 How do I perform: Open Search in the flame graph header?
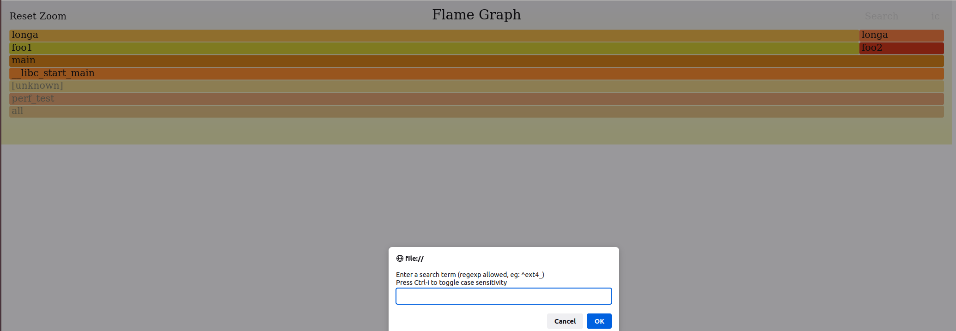pyautogui.click(x=881, y=16)
